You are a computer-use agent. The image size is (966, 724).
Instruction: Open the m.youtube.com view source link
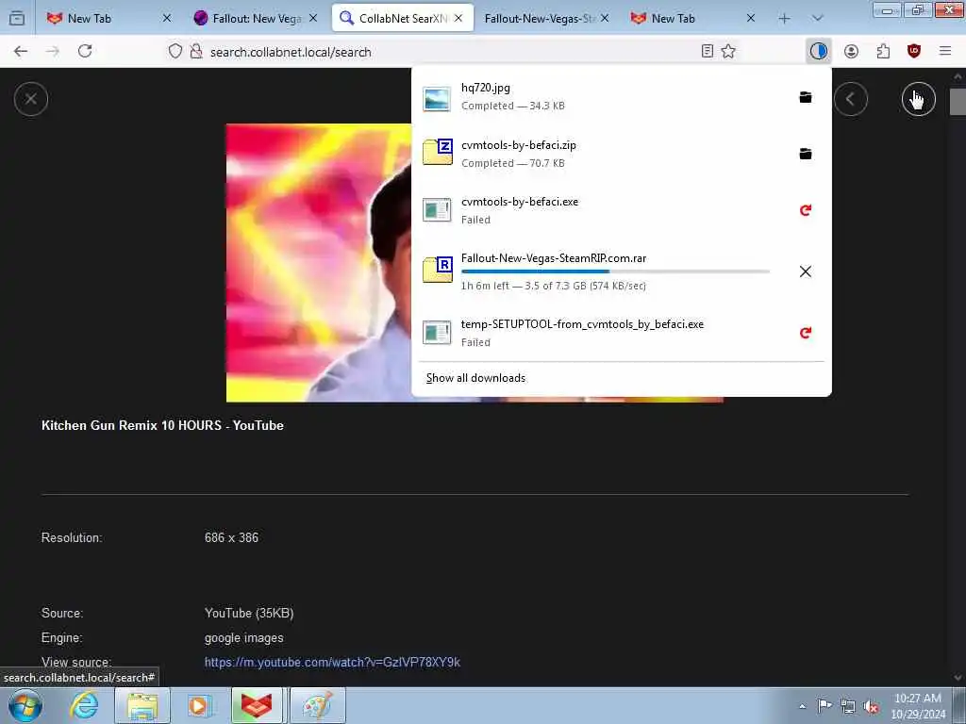(x=332, y=663)
